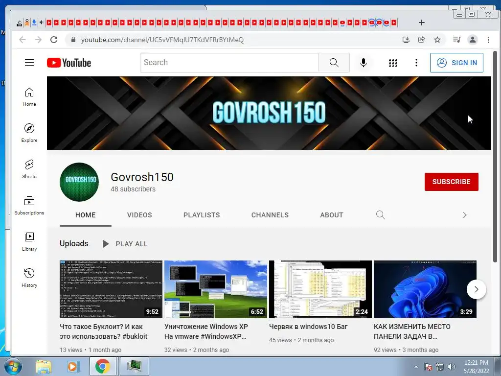Open Chrome three-dot menu
This screenshot has height=376, width=501.
coord(488,40)
